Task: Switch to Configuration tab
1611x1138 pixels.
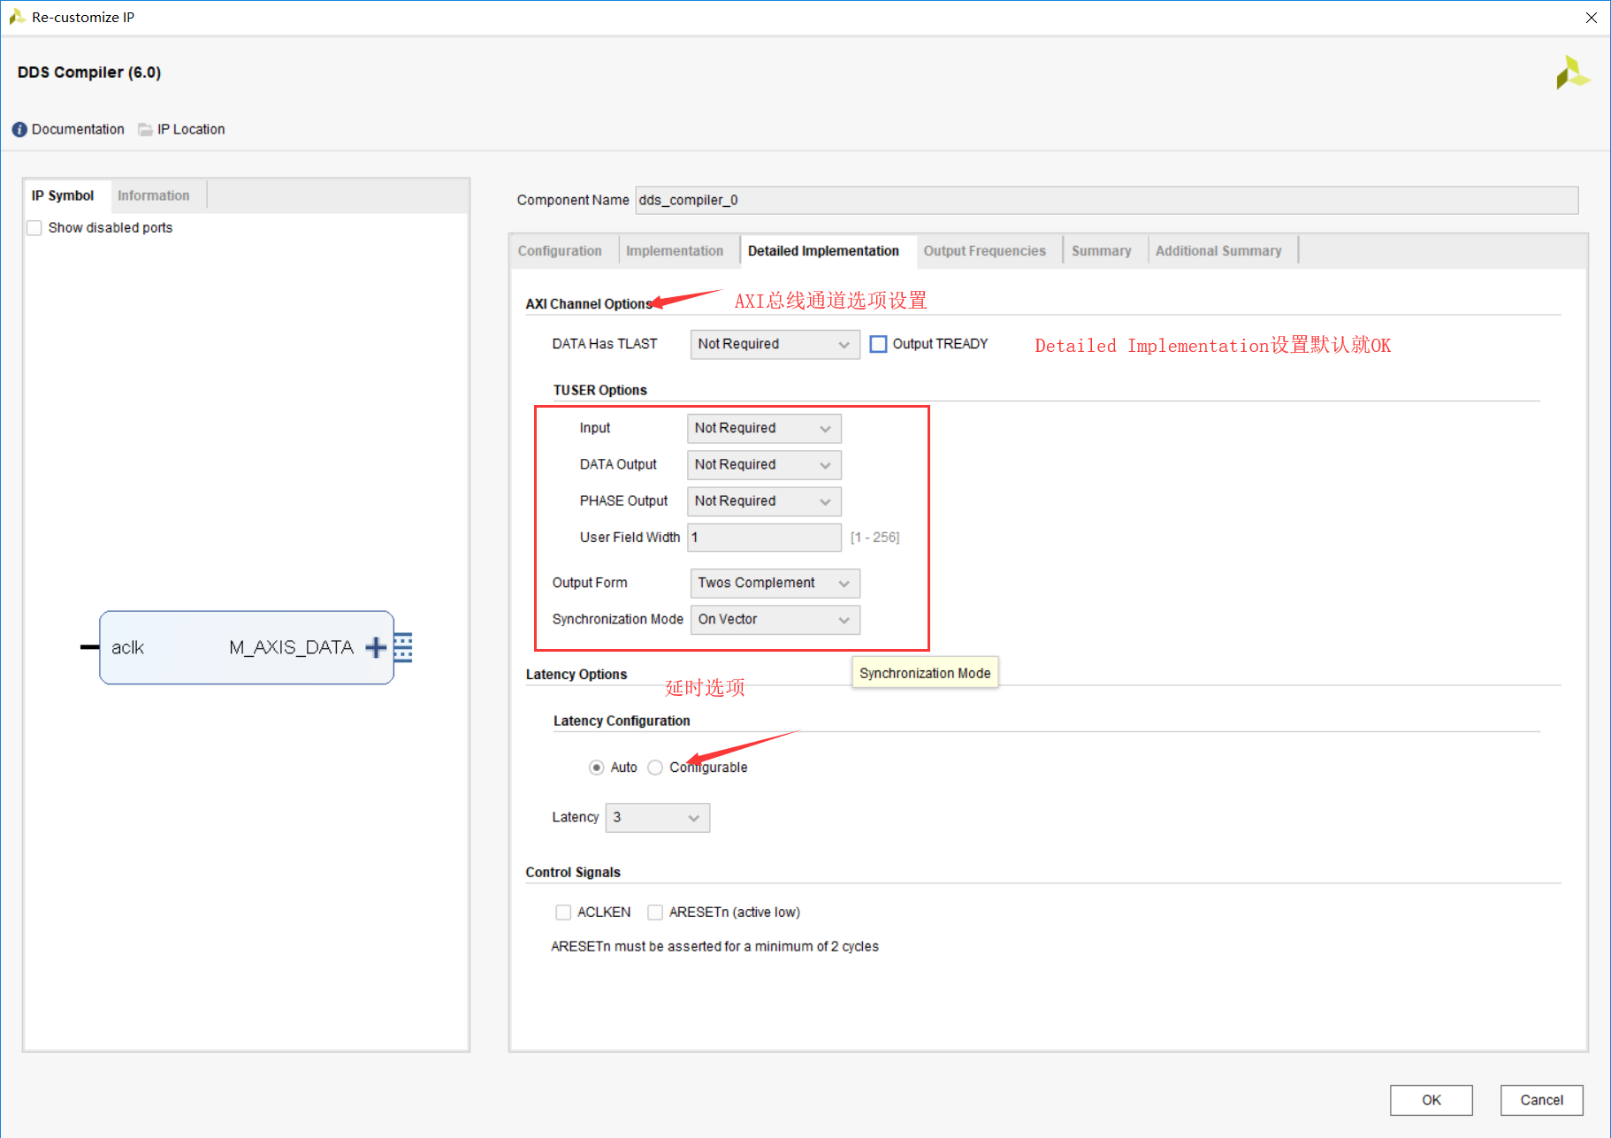Action: [560, 251]
